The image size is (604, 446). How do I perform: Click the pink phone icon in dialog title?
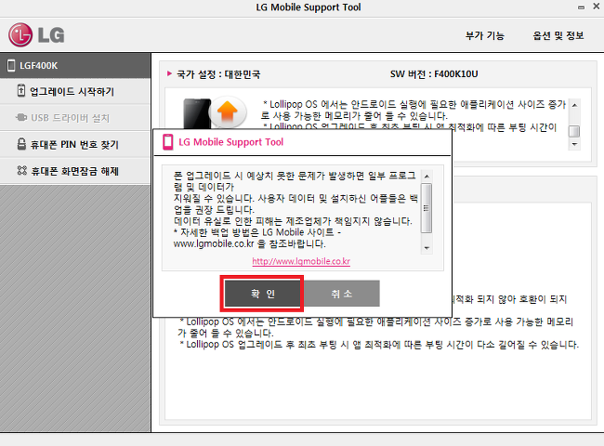tap(168, 142)
